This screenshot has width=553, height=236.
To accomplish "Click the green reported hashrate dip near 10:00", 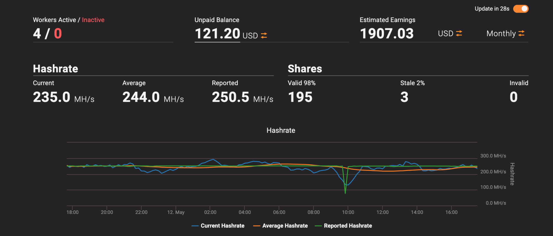I will coord(345,190).
